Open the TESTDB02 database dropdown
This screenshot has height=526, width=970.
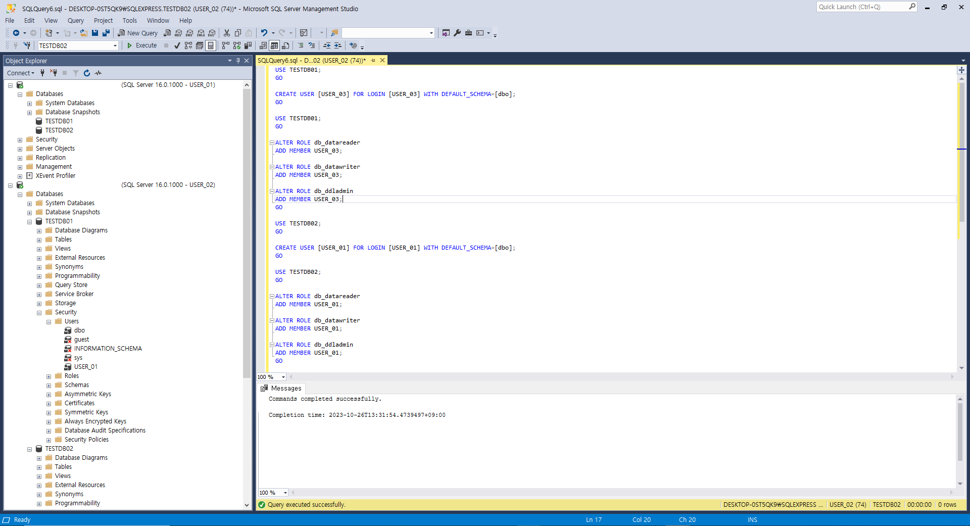tap(115, 45)
